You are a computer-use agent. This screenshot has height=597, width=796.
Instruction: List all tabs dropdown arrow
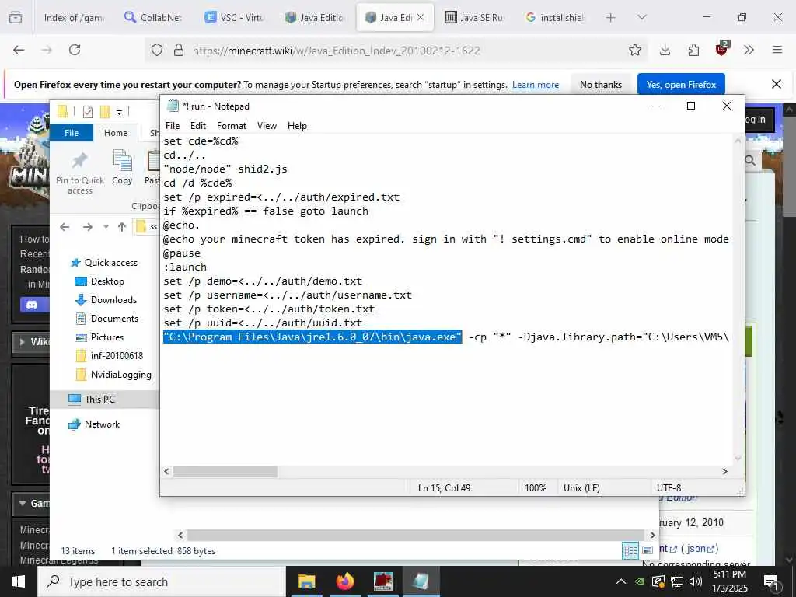pyautogui.click(x=641, y=18)
